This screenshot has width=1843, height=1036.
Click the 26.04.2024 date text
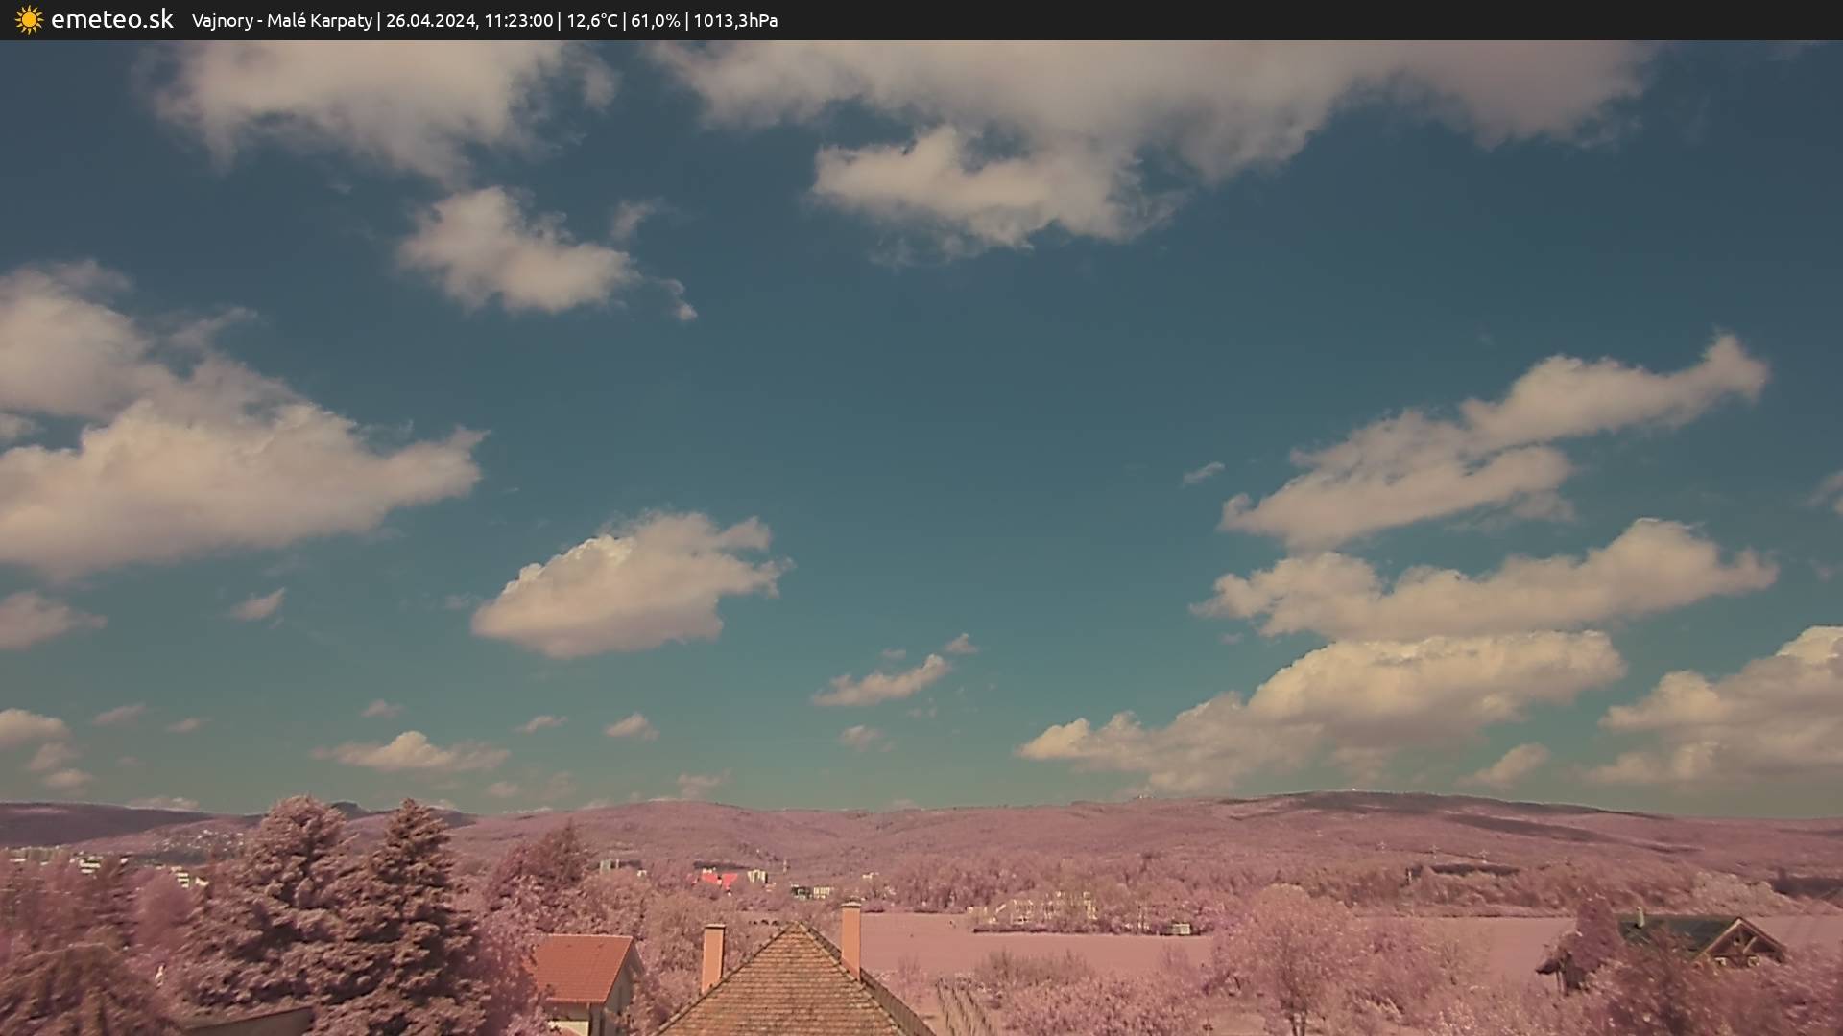431,21
